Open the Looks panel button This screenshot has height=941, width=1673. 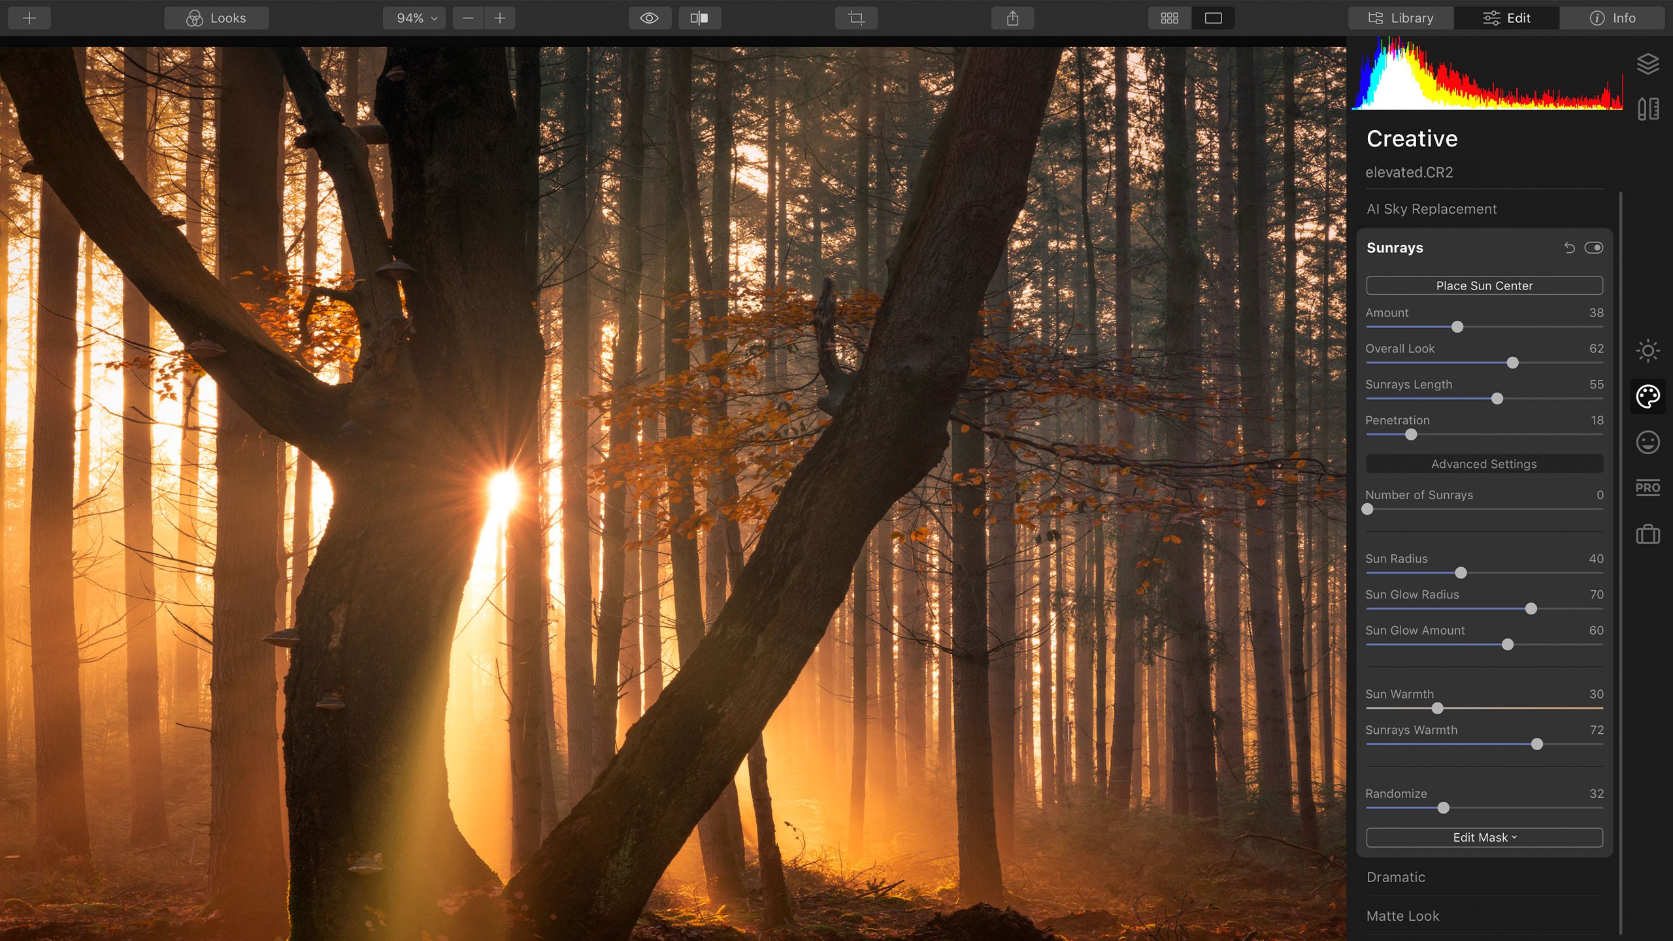216,18
